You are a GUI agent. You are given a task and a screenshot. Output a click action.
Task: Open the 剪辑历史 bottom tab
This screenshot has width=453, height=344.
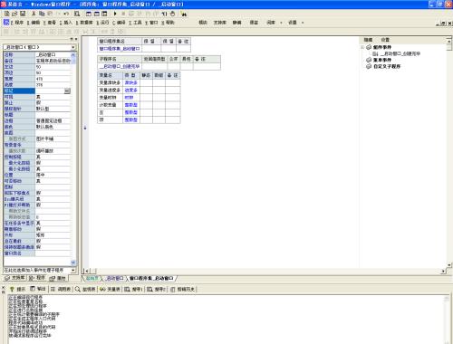183,289
